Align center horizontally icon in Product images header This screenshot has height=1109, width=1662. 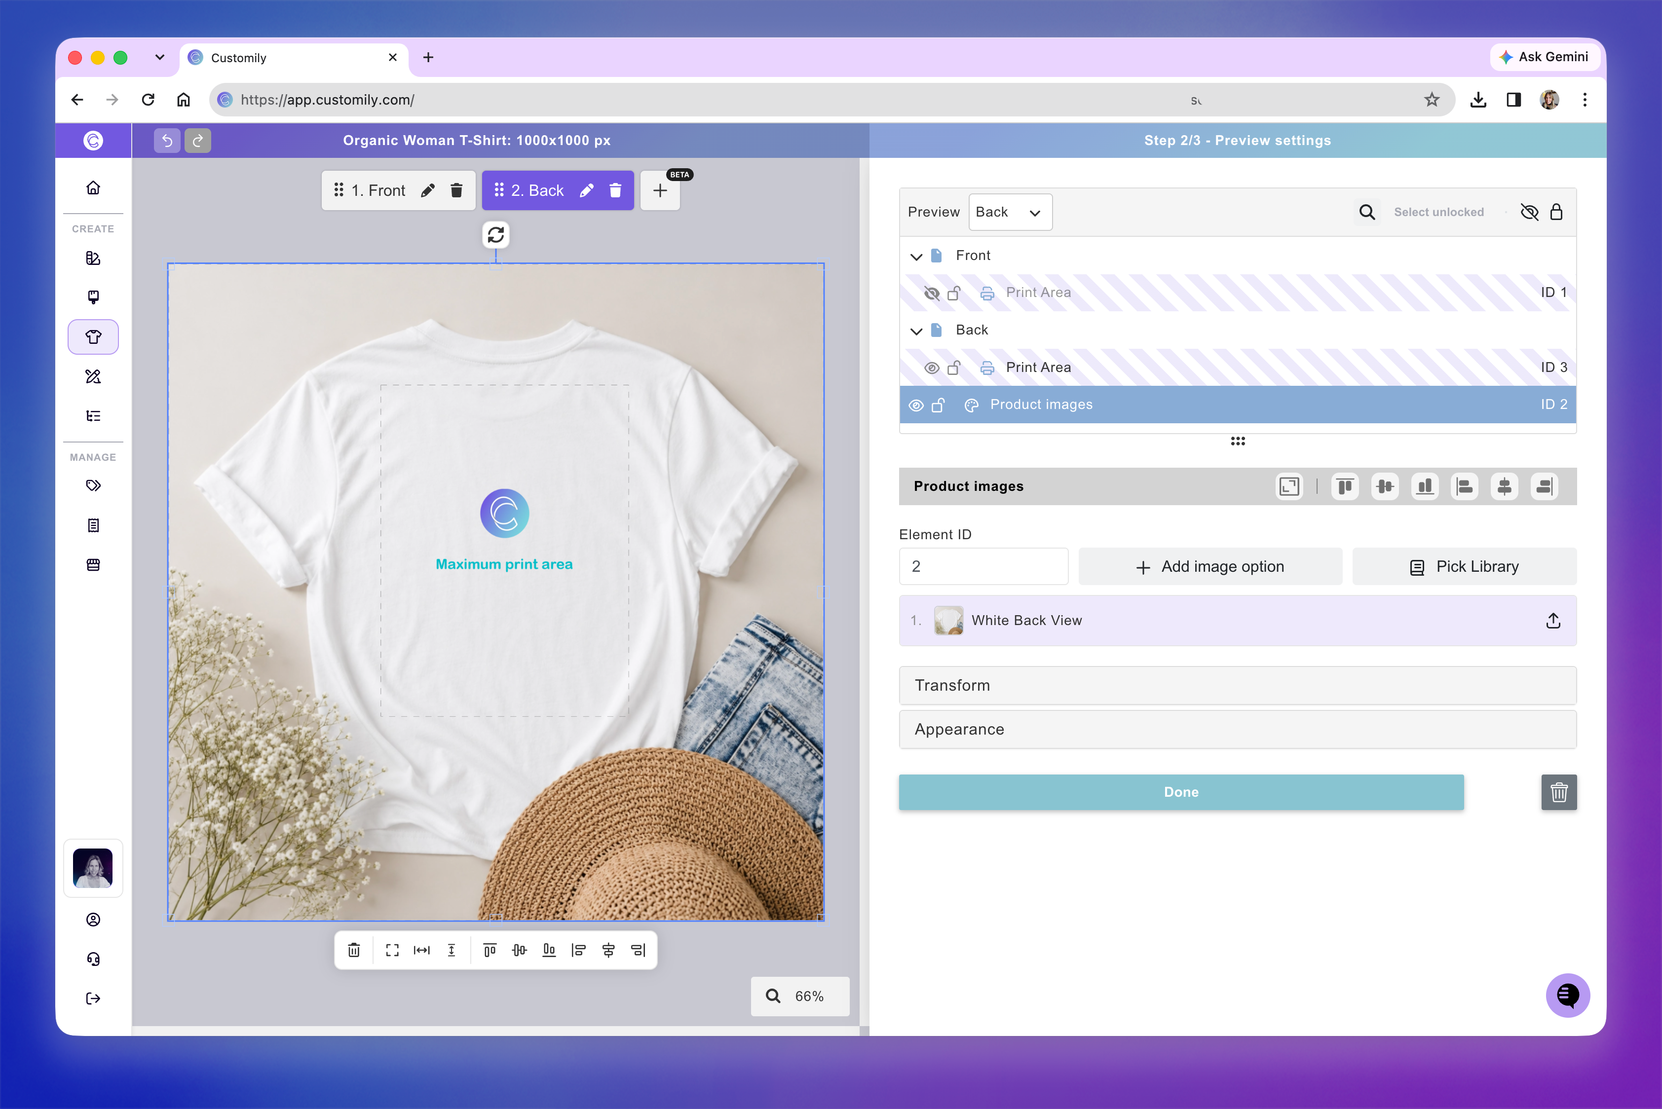(1504, 486)
